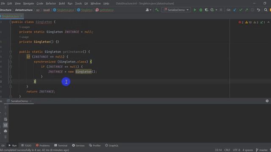The width and height of the screenshot is (271, 152).
Task: Click the datastructure breadcrumb
Action: (x=24, y=10)
